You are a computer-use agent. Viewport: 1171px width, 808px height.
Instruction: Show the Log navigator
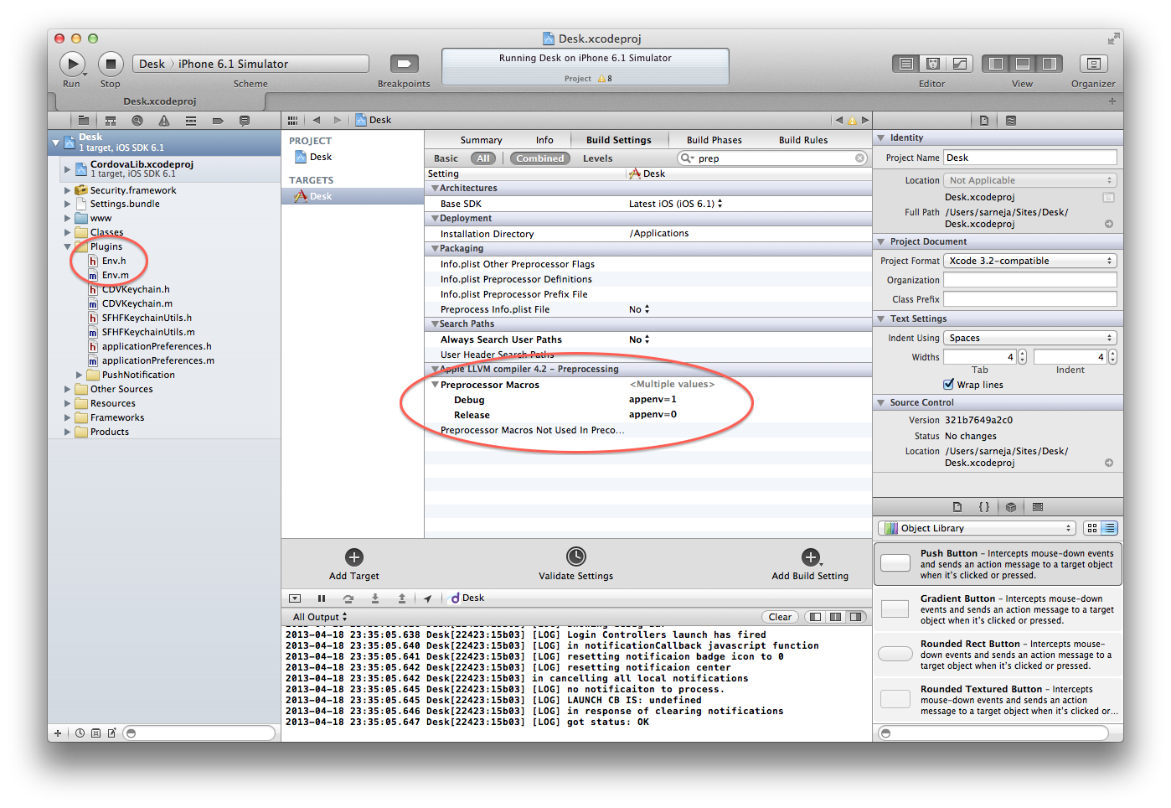[x=245, y=121]
